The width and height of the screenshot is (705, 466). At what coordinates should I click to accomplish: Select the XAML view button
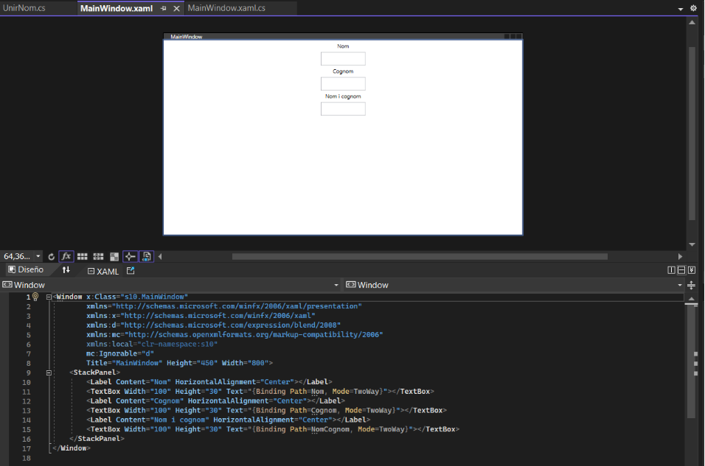point(103,271)
